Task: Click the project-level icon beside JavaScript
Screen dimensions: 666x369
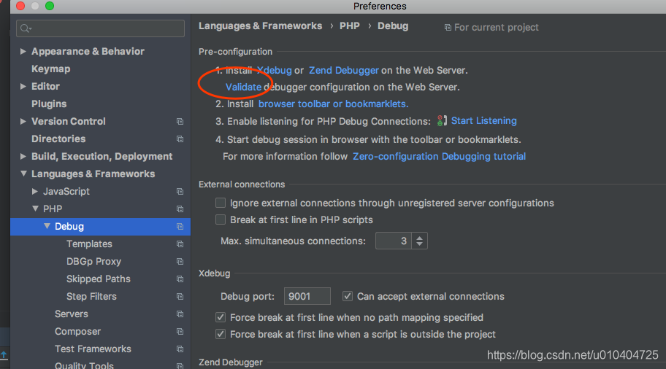Action: point(180,192)
